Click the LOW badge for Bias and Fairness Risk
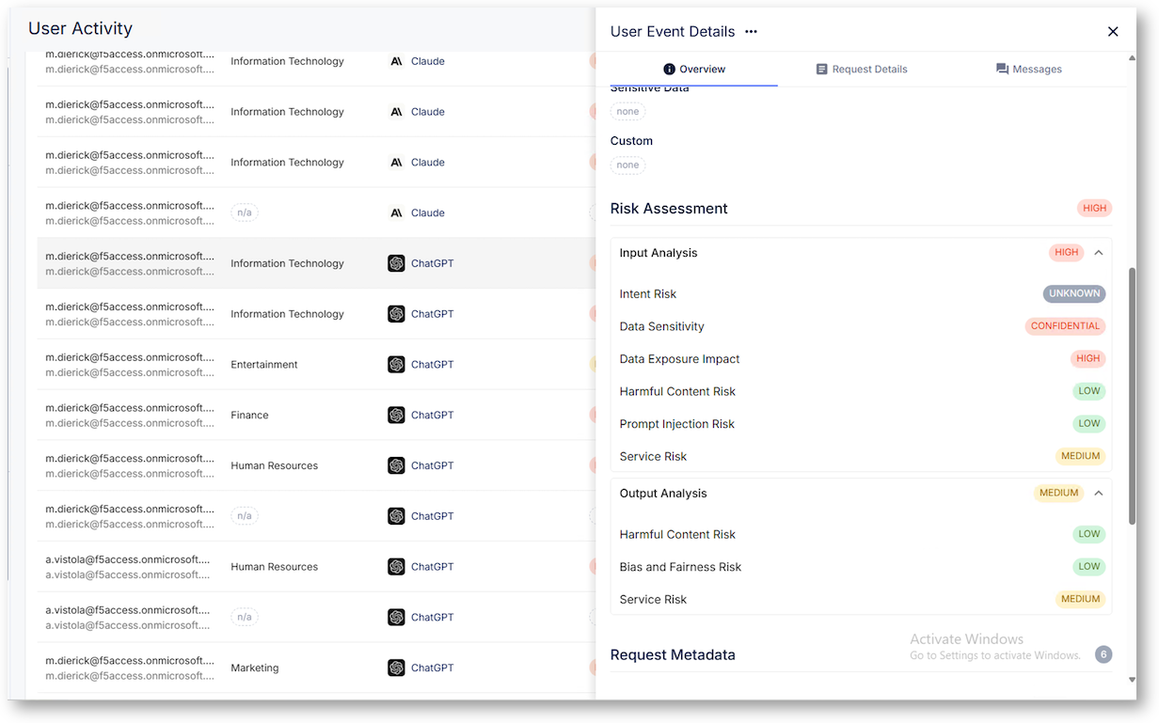The image size is (1159, 723). point(1089,567)
